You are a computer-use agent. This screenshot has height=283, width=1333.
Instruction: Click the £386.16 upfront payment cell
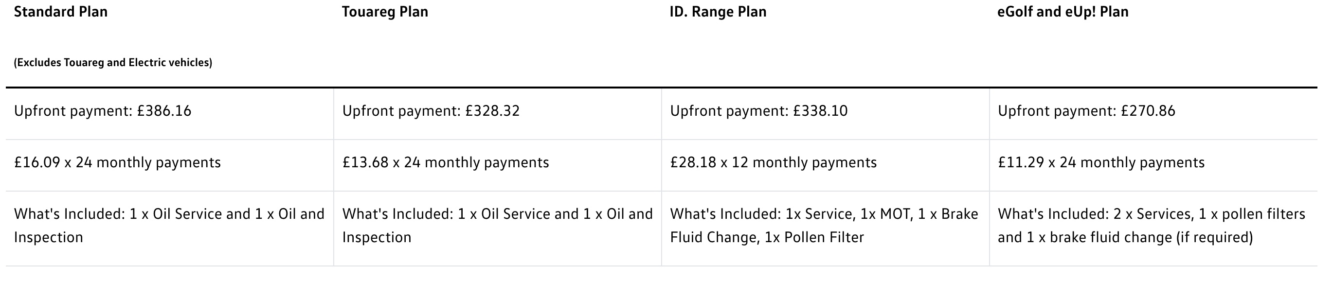click(170, 114)
